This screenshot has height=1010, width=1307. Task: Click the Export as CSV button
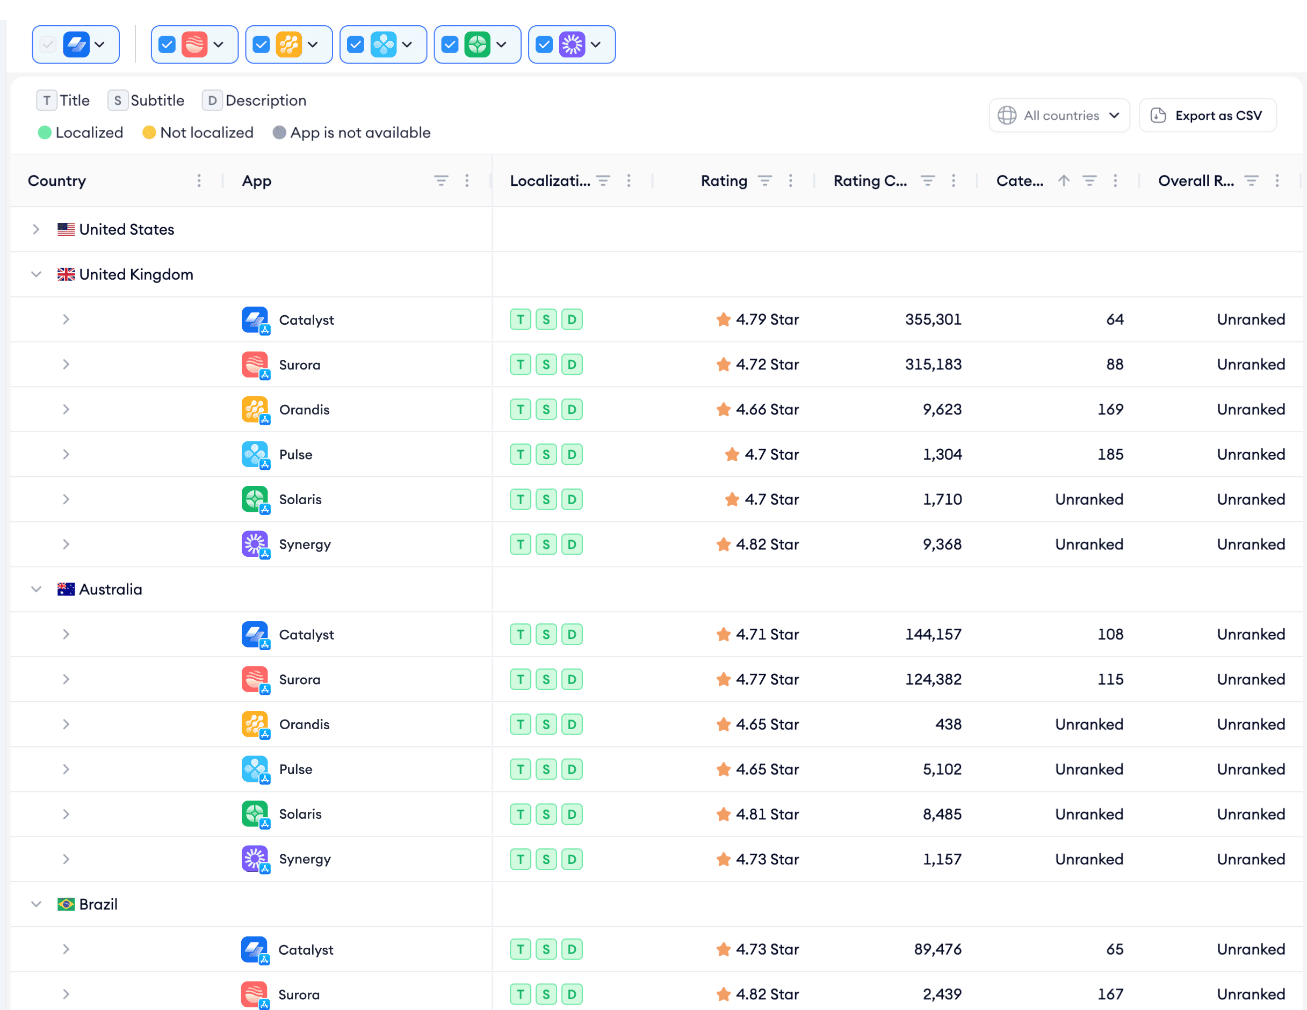[x=1208, y=115]
